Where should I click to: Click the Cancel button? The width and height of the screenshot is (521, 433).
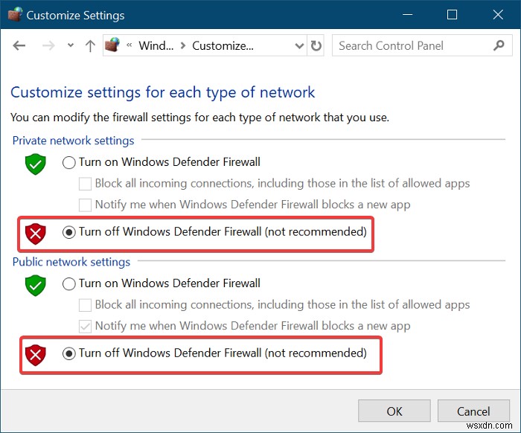(473, 411)
